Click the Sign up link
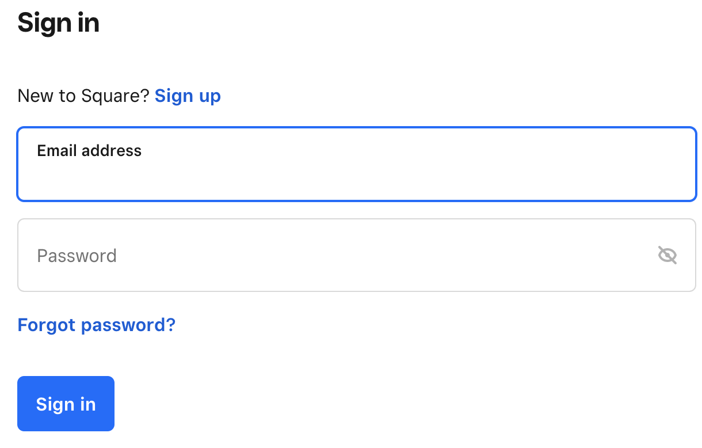The width and height of the screenshot is (702, 448). point(188,96)
